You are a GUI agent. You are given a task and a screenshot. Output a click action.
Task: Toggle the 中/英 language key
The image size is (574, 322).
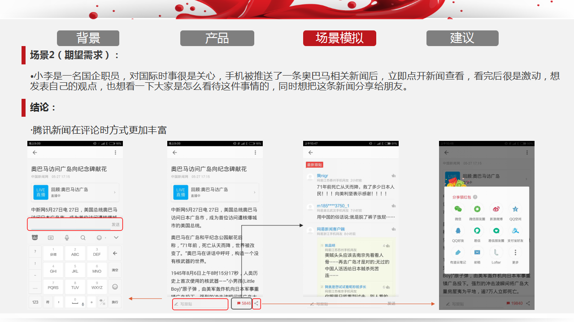102,302
